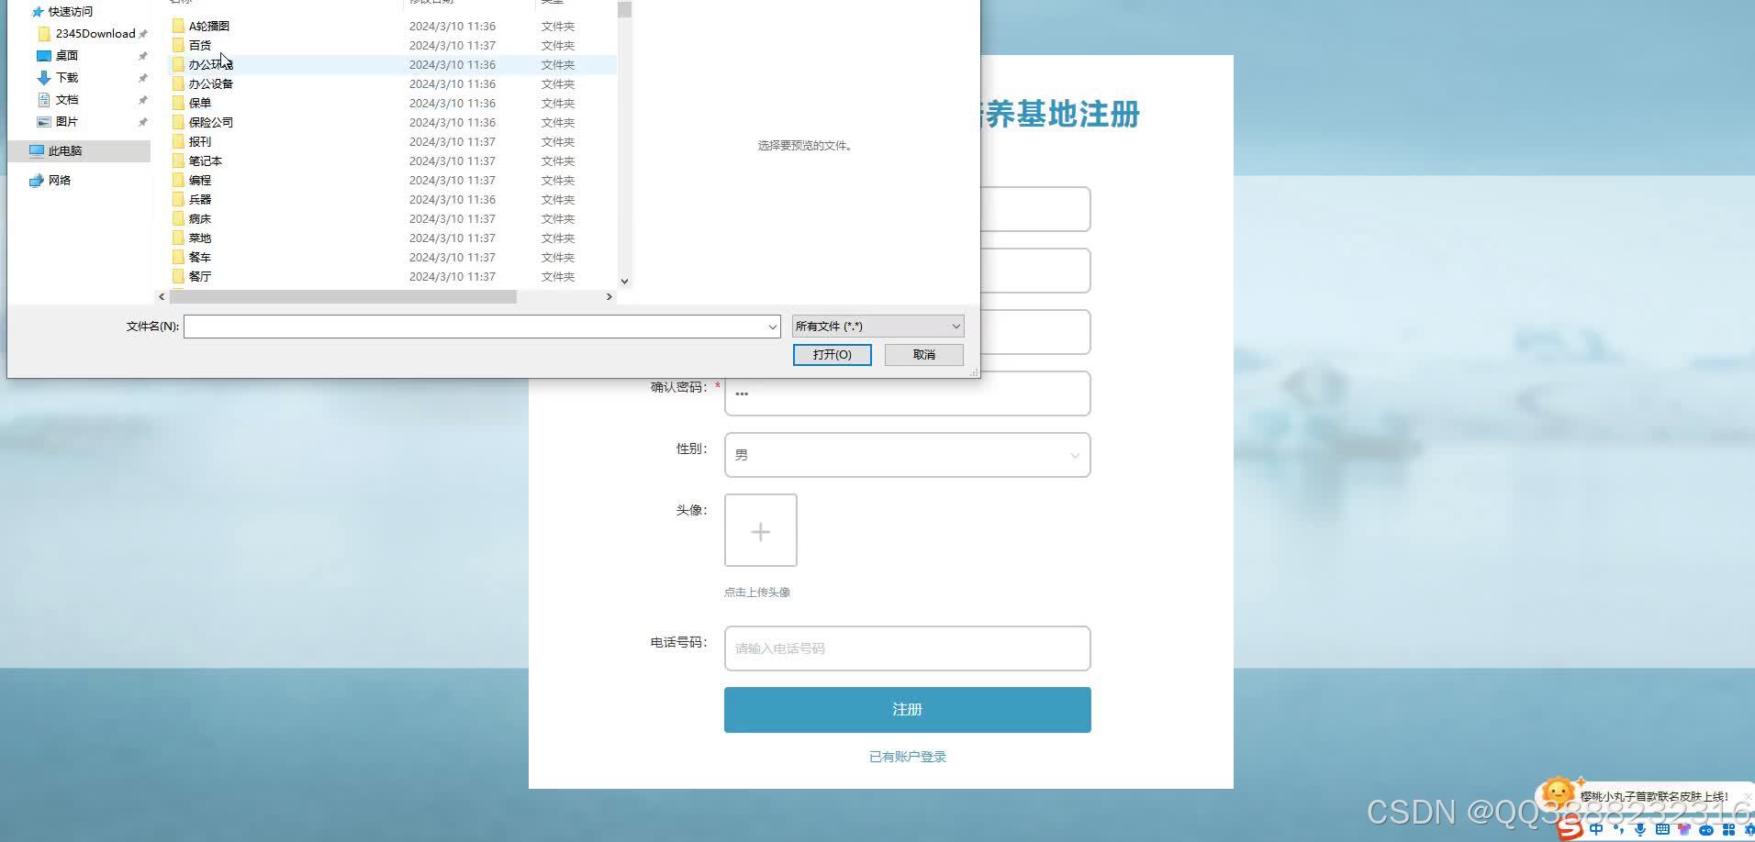Click the horizontal scrollbar below the file list
Screen dimensions: 1755x842
click(343, 296)
